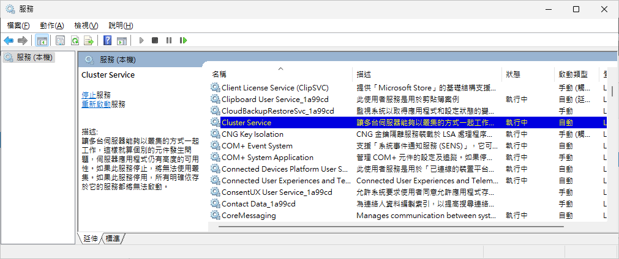Switch to the 標準 tab
This screenshot has width=619, height=259.
pyautogui.click(x=113, y=238)
